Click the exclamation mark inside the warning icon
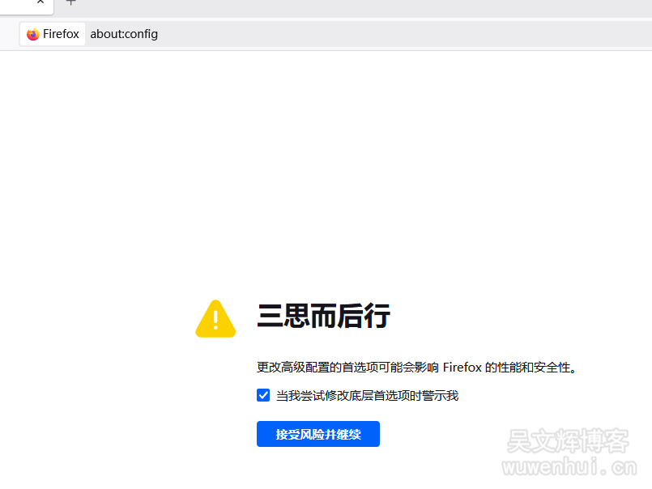 pos(215,321)
